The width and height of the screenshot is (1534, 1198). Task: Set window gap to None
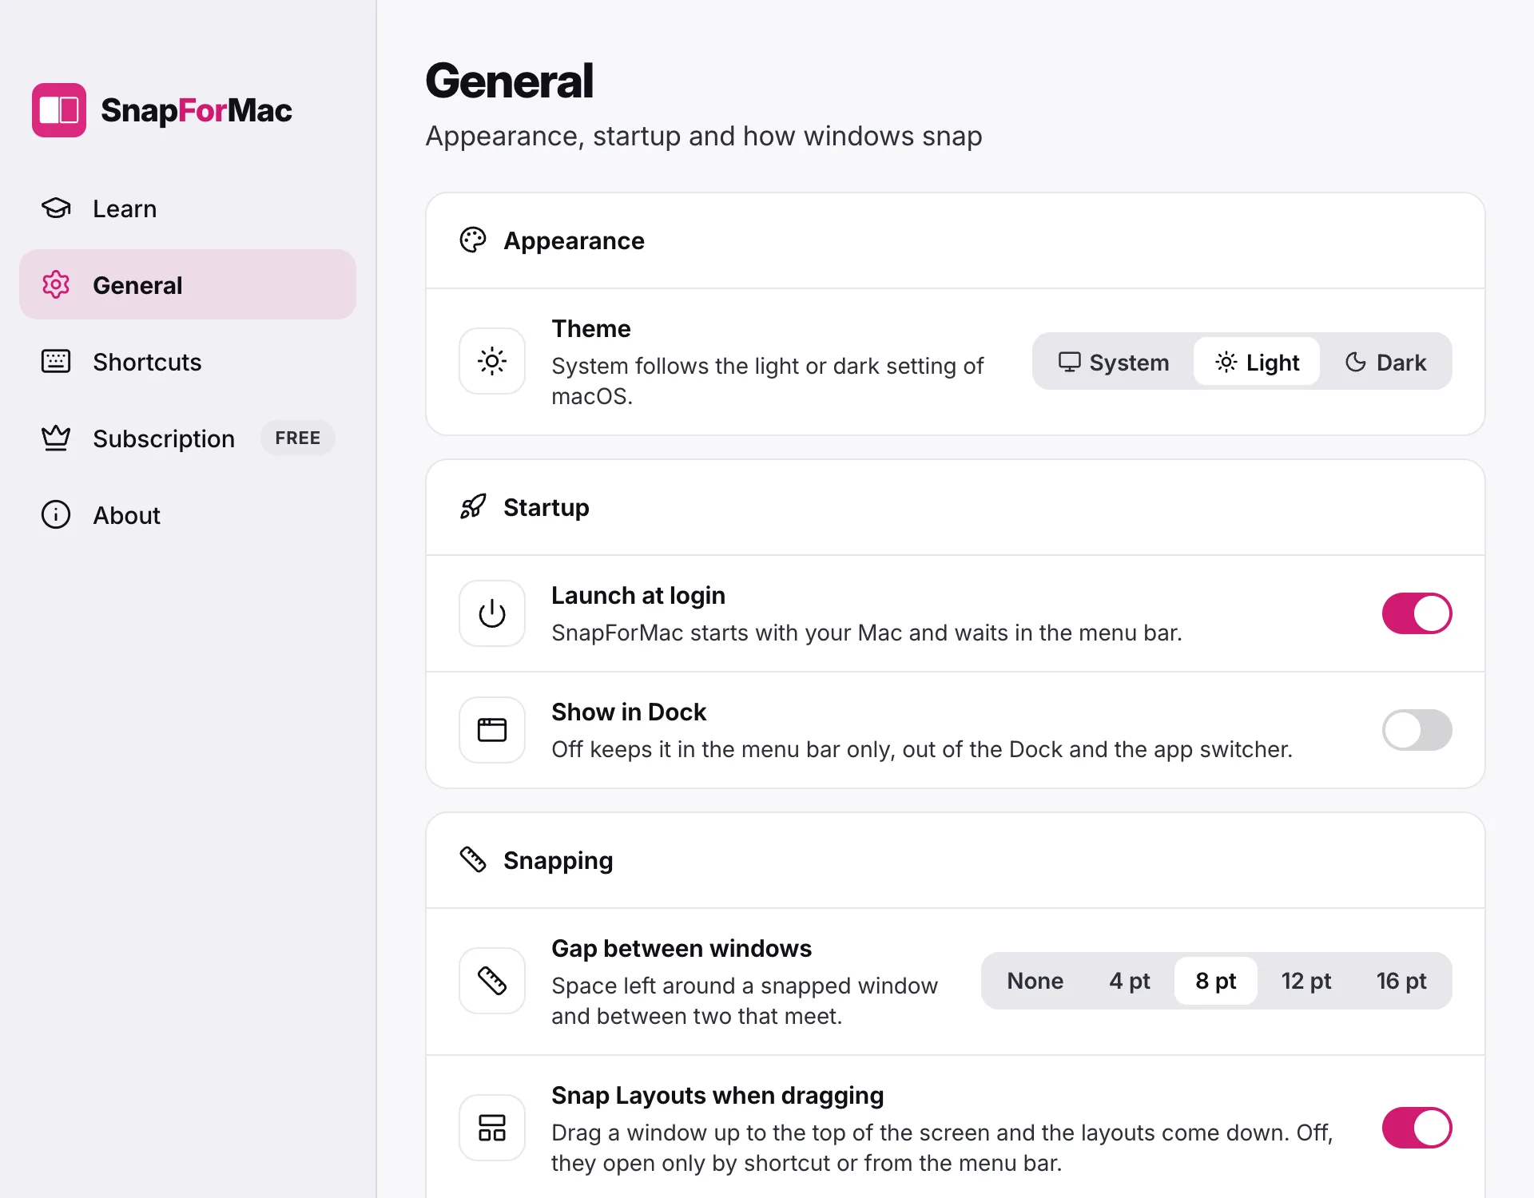coord(1035,981)
